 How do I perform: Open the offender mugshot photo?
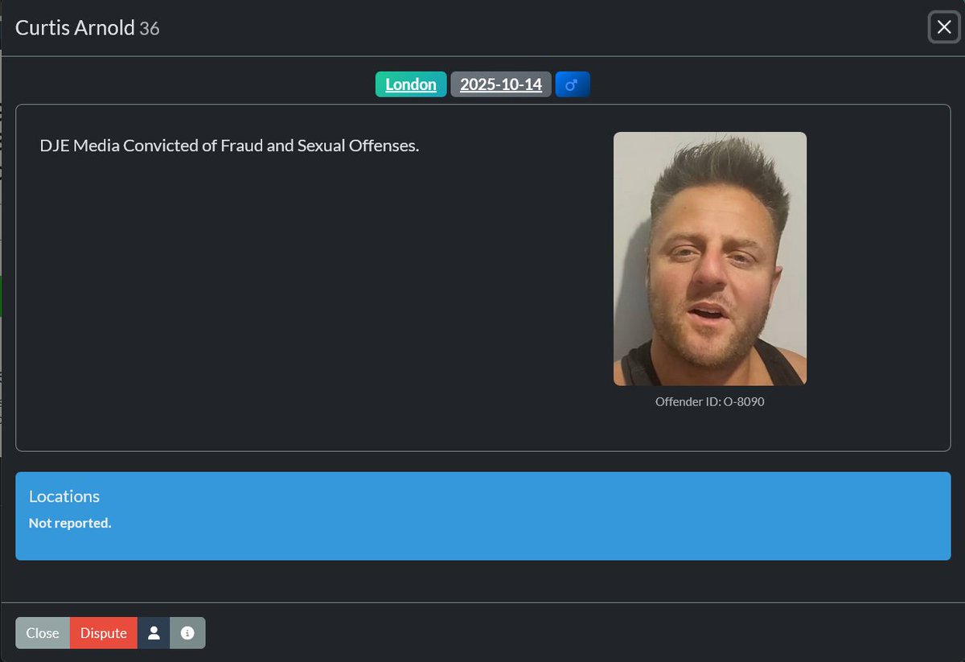tap(710, 259)
